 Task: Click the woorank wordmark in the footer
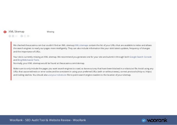[157, 120]
